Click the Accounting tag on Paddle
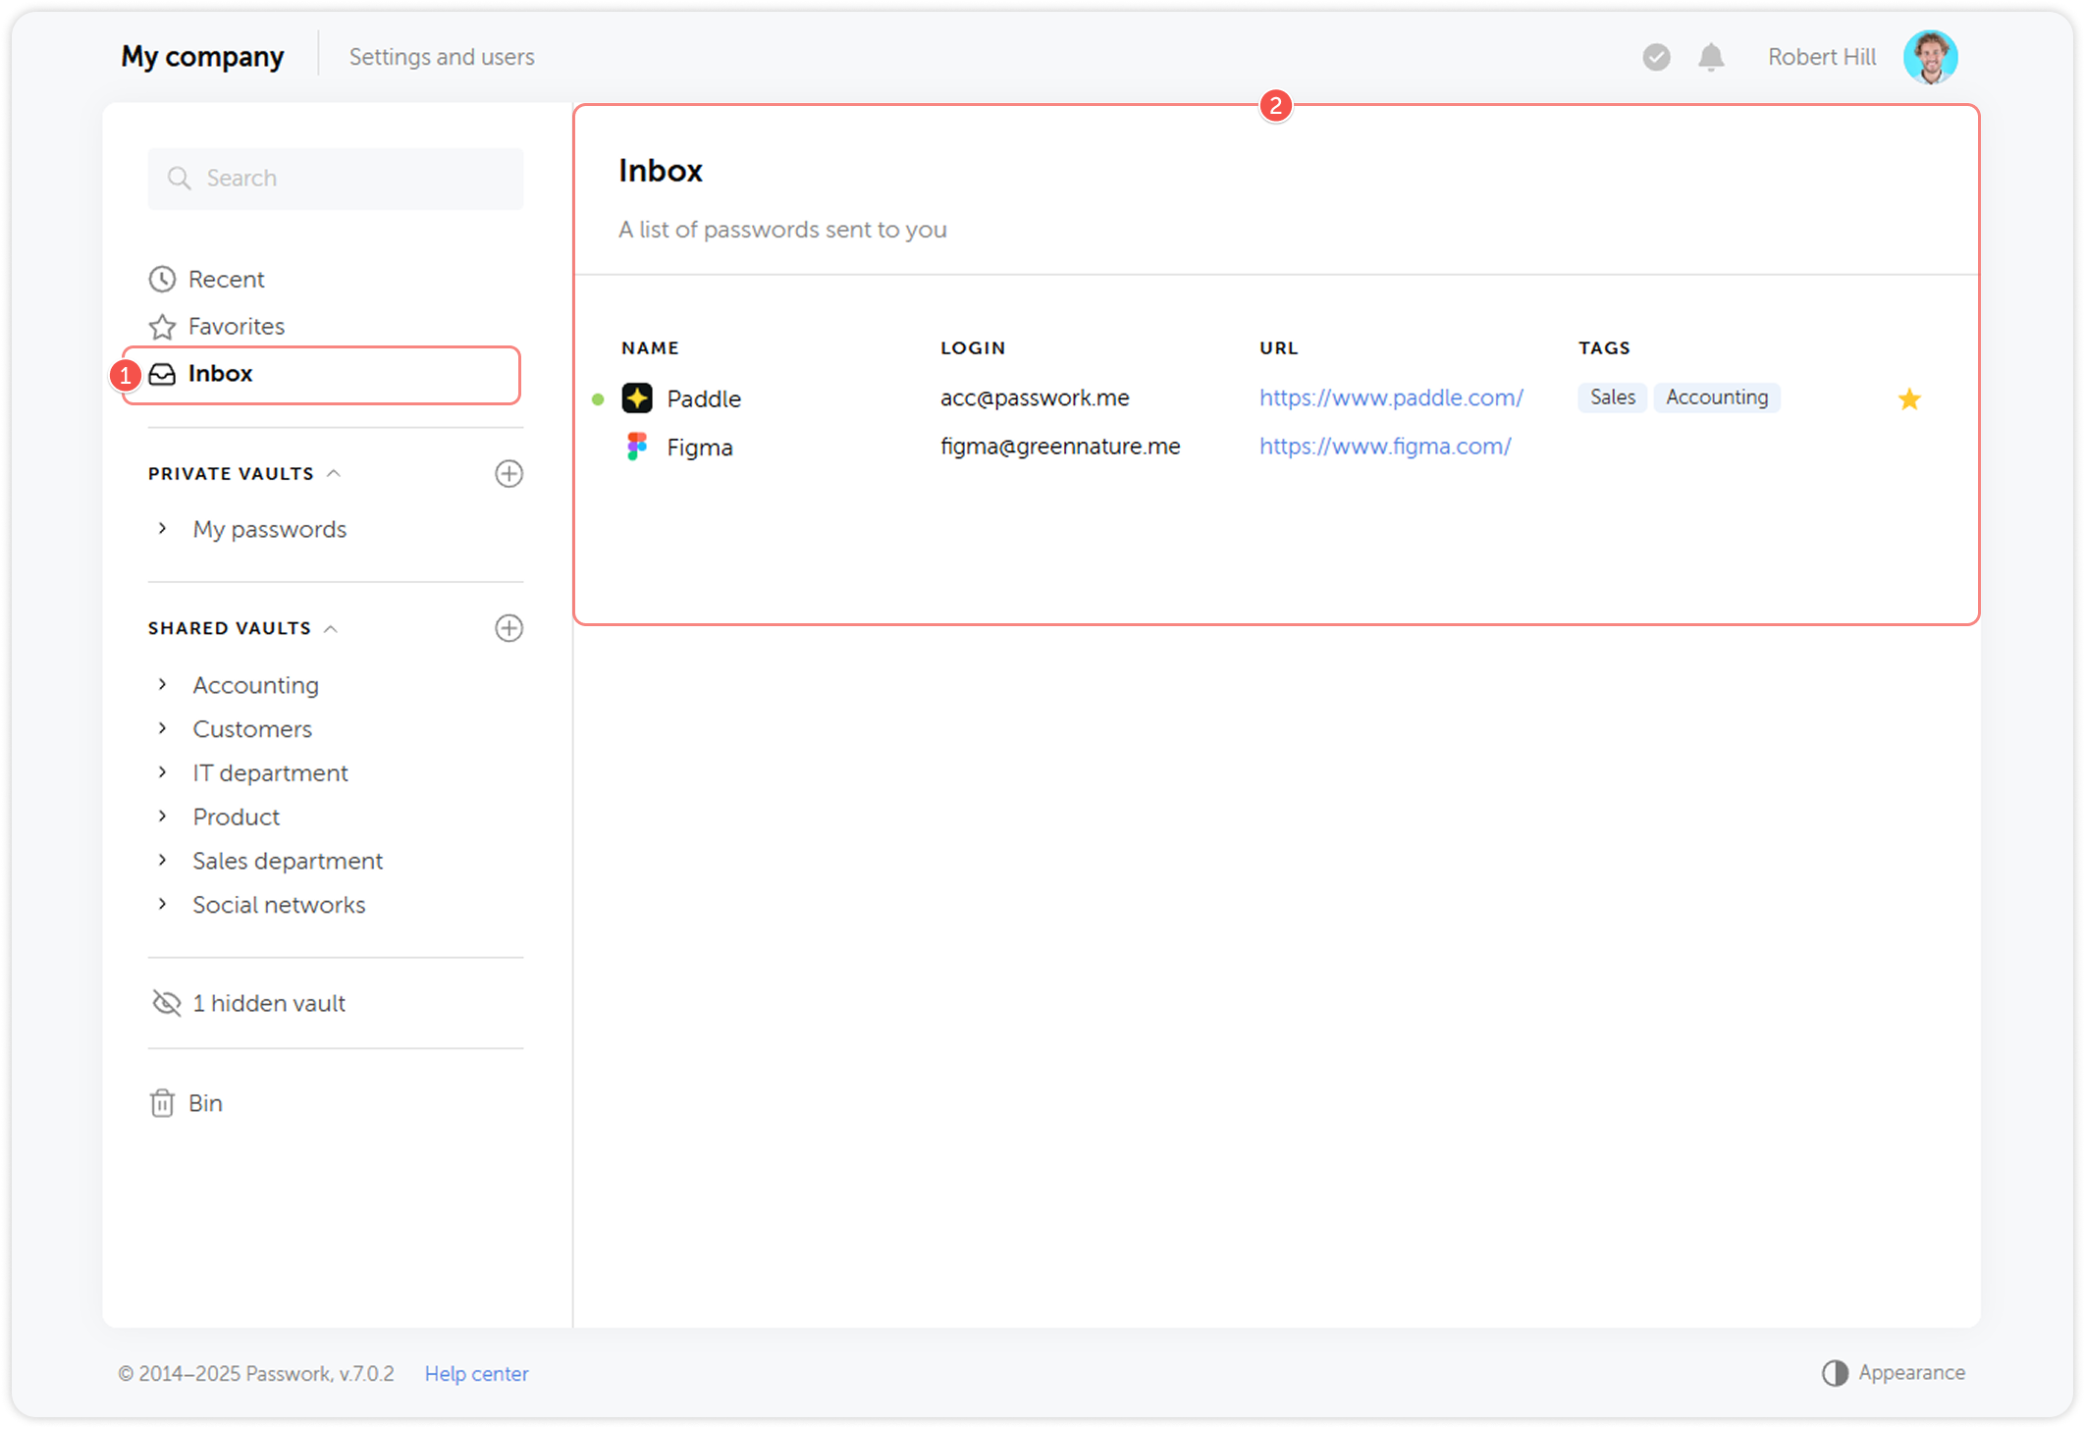This screenshot has height=1429, width=2085. click(1716, 397)
